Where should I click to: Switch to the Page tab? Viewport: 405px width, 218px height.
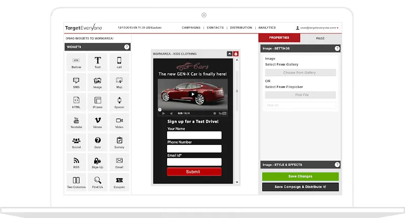pyautogui.click(x=320, y=38)
